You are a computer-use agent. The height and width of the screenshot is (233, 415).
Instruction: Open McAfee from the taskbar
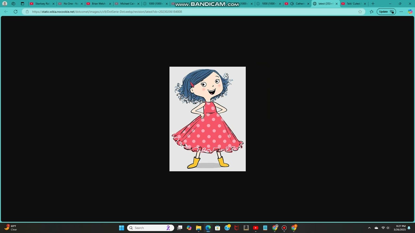pos(237,228)
